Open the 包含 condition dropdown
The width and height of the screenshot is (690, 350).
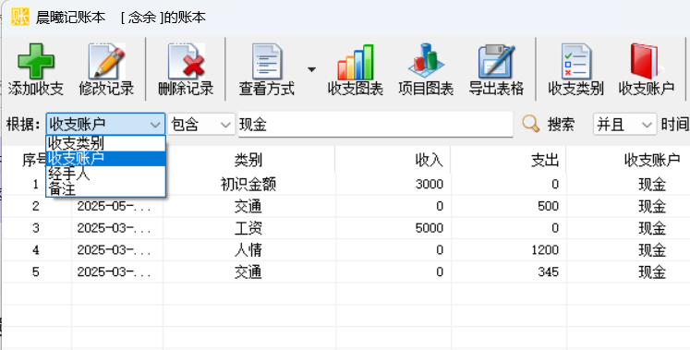click(201, 125)
